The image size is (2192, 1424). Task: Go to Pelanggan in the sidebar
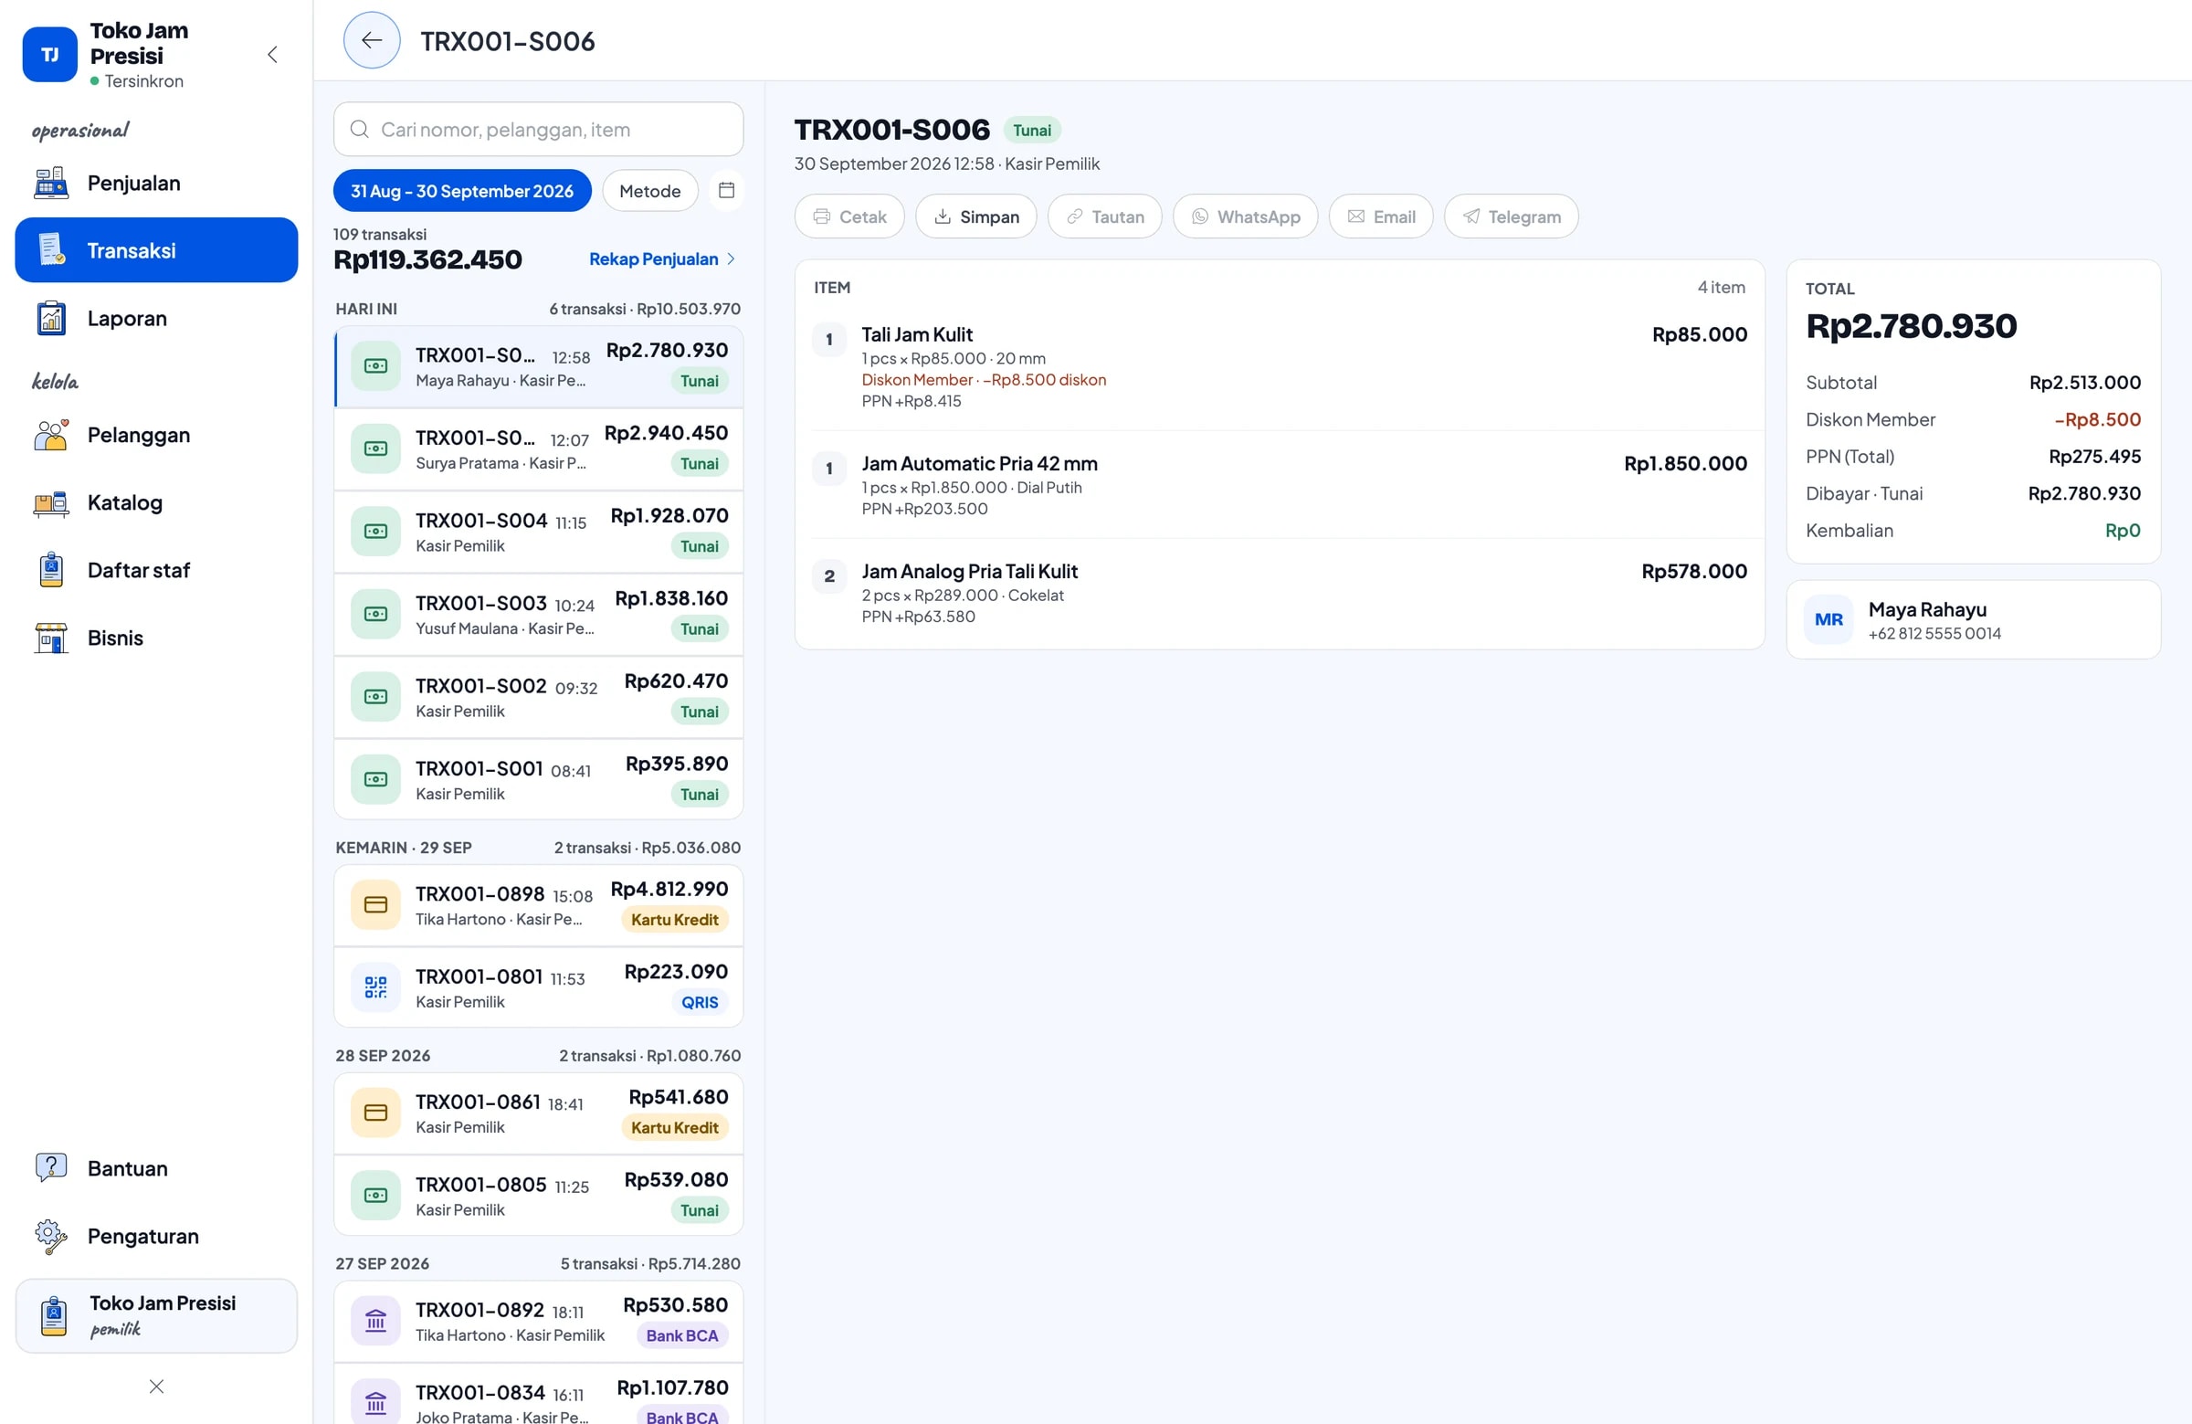(156, 435)
